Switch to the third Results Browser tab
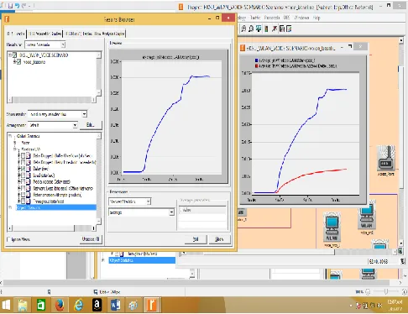The width and height of the screenshot is (408, 314). point(95,34)
